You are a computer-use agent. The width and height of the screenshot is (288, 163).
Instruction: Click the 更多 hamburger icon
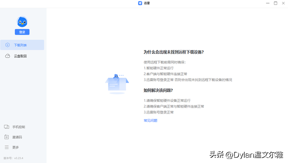tap(7, 147)
